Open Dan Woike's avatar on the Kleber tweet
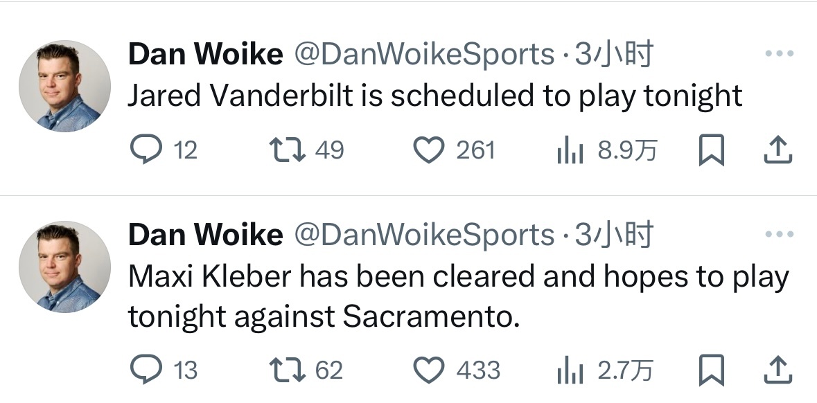Image resolution: width=817 pixels, height=403 pixels. 64,267
